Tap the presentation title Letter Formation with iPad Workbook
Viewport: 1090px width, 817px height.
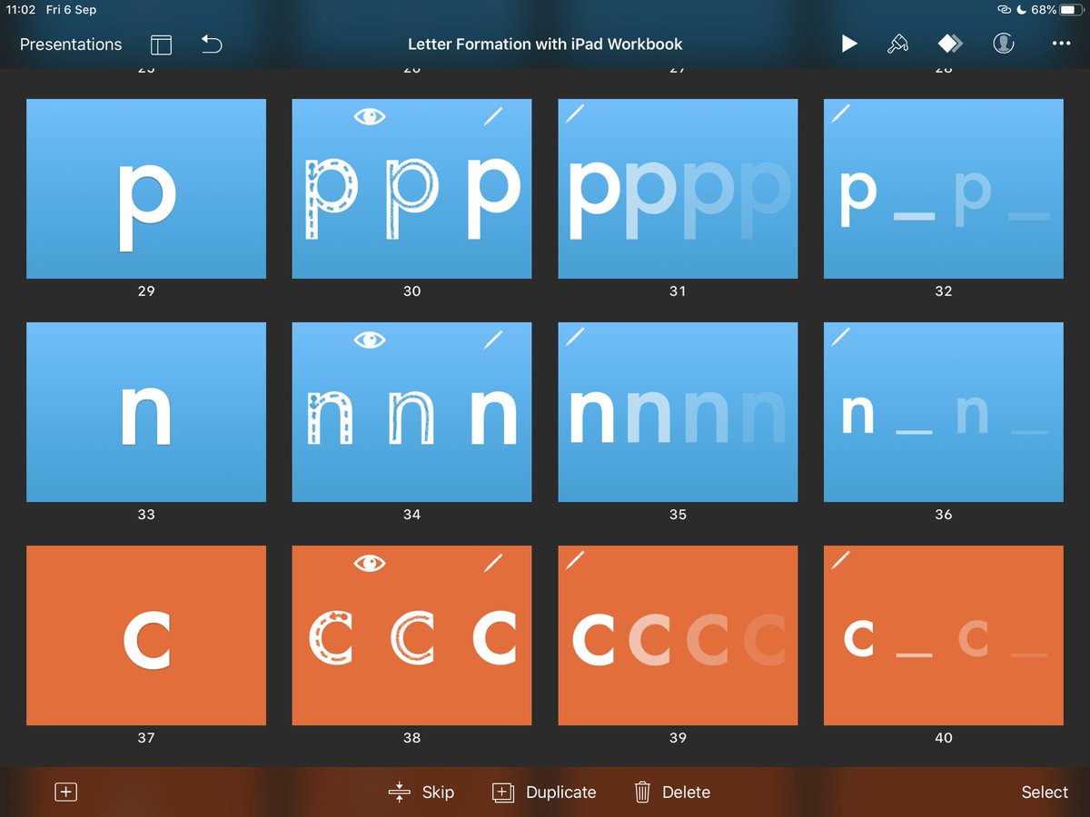pos(545,44)
